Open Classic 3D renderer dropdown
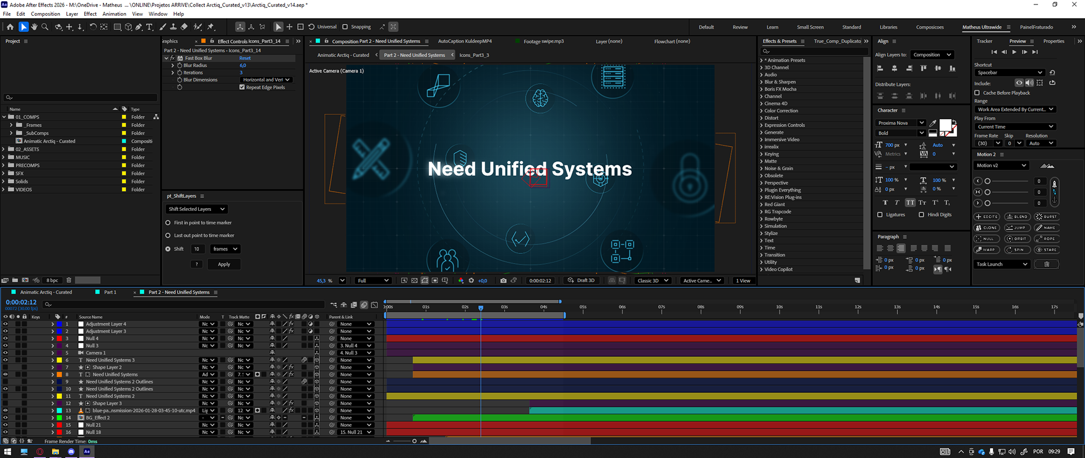This screenshot has height=458, width=1085. (653, 280)
